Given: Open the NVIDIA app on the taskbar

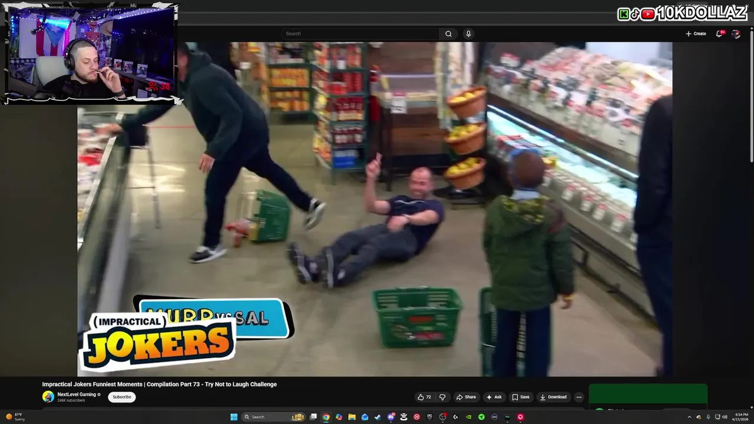Looking at the screenshot, I should [x=468, y=417].
